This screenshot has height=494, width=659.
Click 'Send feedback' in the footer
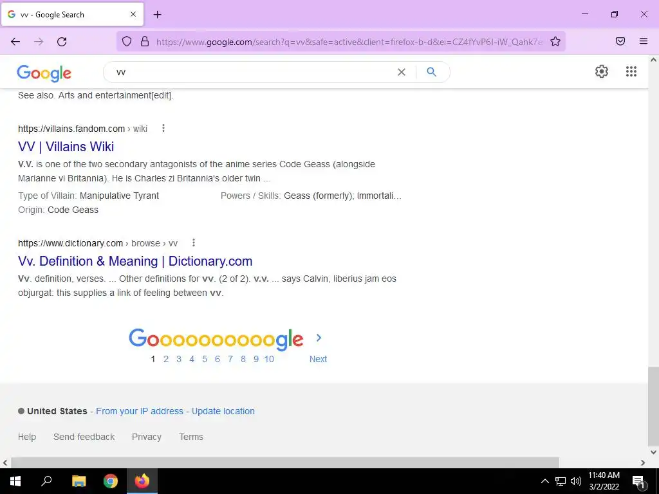84,437
